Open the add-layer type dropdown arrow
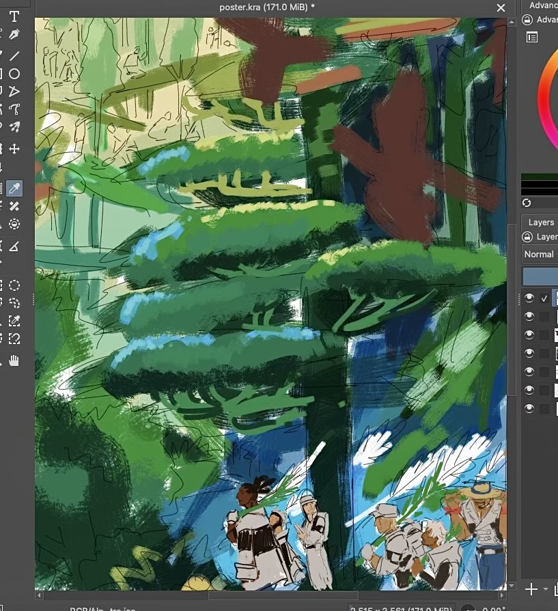558x611 pixels. pyautogui.click(x=546, y=589)
